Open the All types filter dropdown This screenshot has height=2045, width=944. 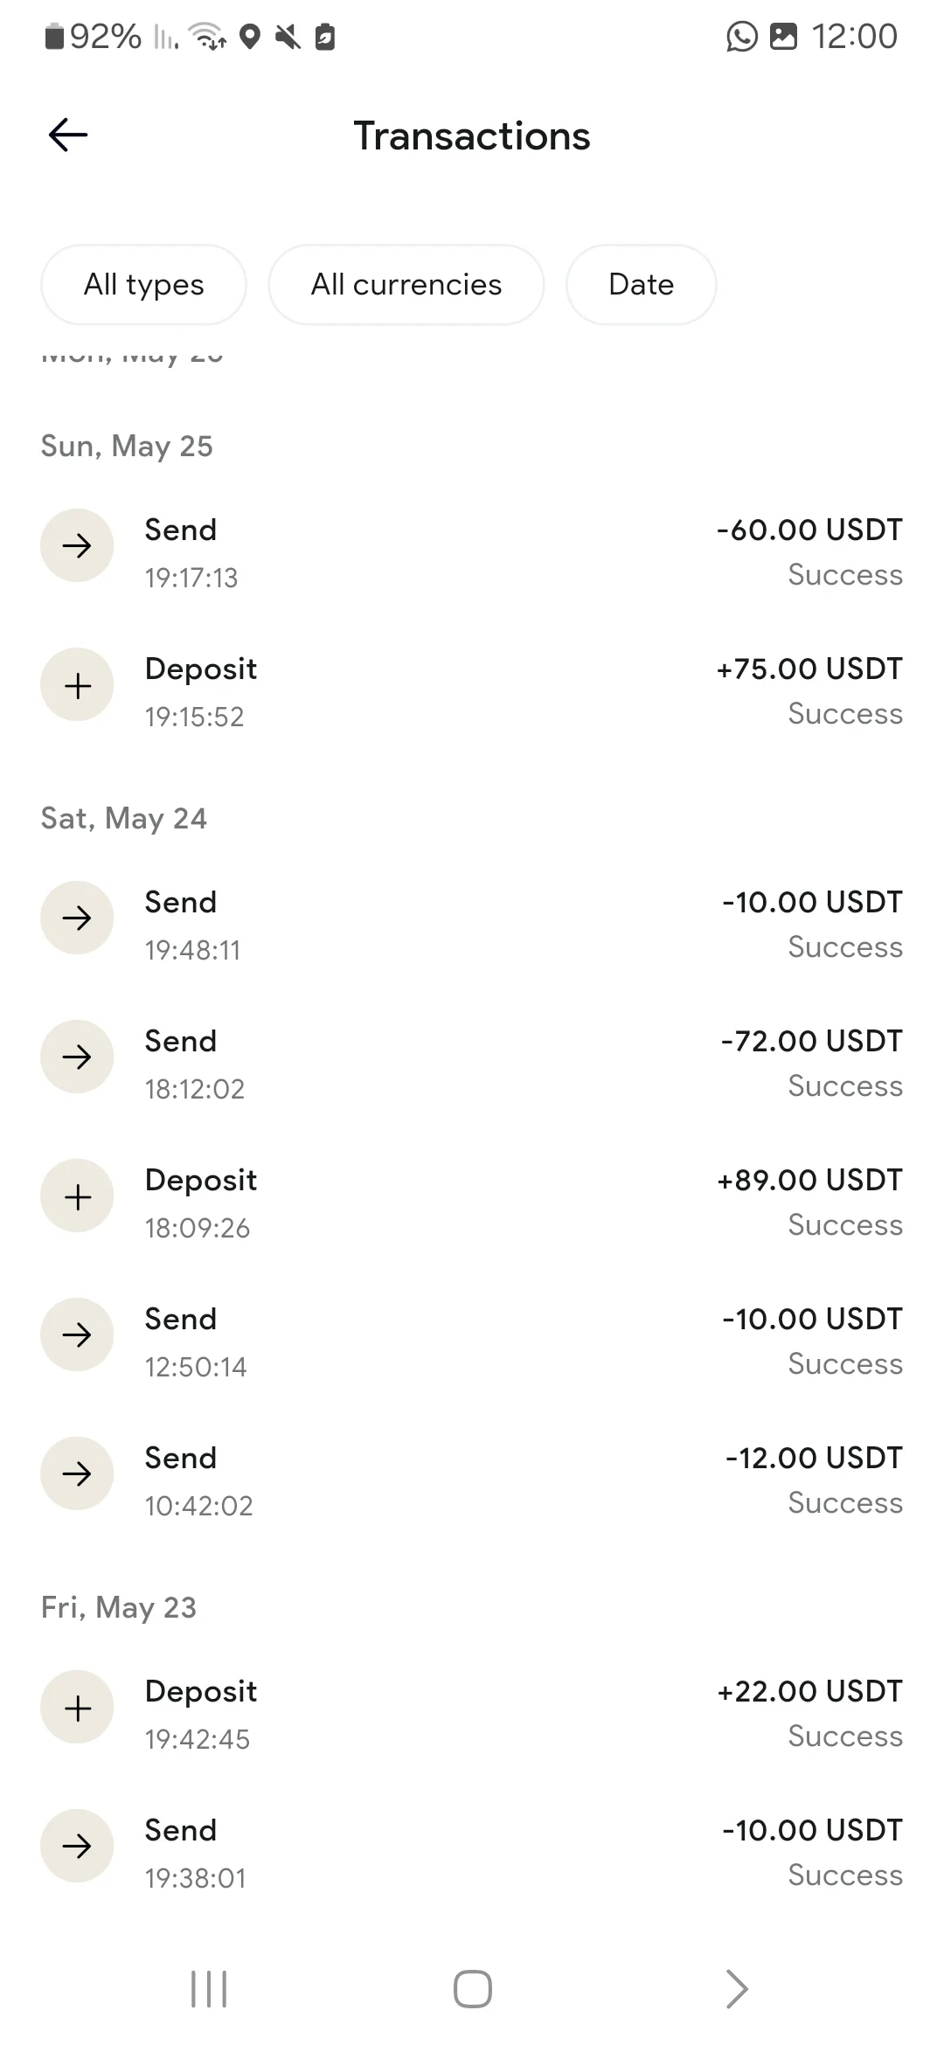pos(143,285)
